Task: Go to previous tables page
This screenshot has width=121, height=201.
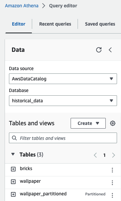Action: click(x=95, y=155)
